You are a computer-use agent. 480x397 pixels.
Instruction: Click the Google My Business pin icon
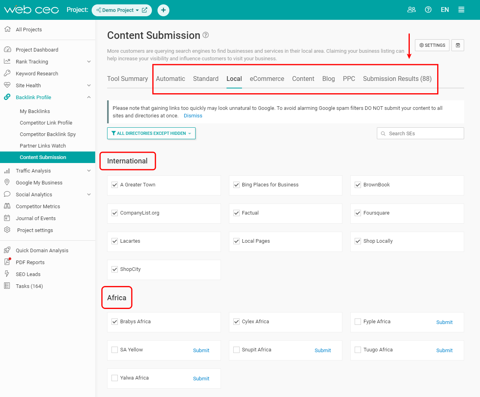click(x=7, y=182)
